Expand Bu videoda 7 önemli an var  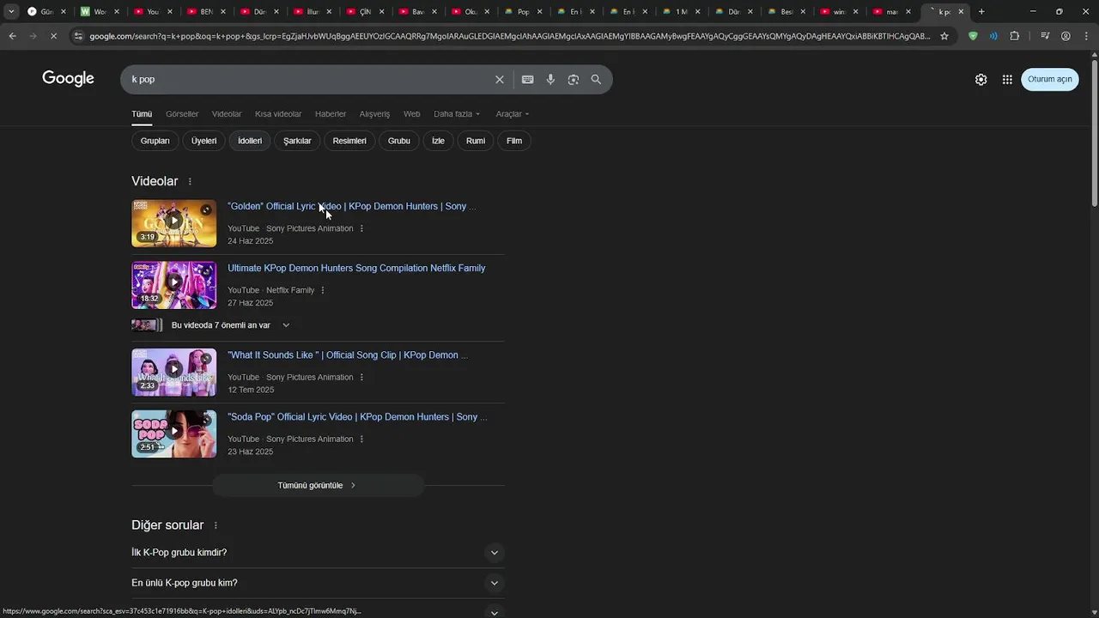(x=211, y=325)
